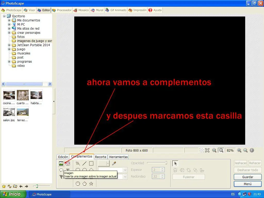Image resolution: width=264 pixels, height=198 pixels.
Task: Click the folder explore magnifier icon
Action: pyautogui.click(x=15, y=186)
